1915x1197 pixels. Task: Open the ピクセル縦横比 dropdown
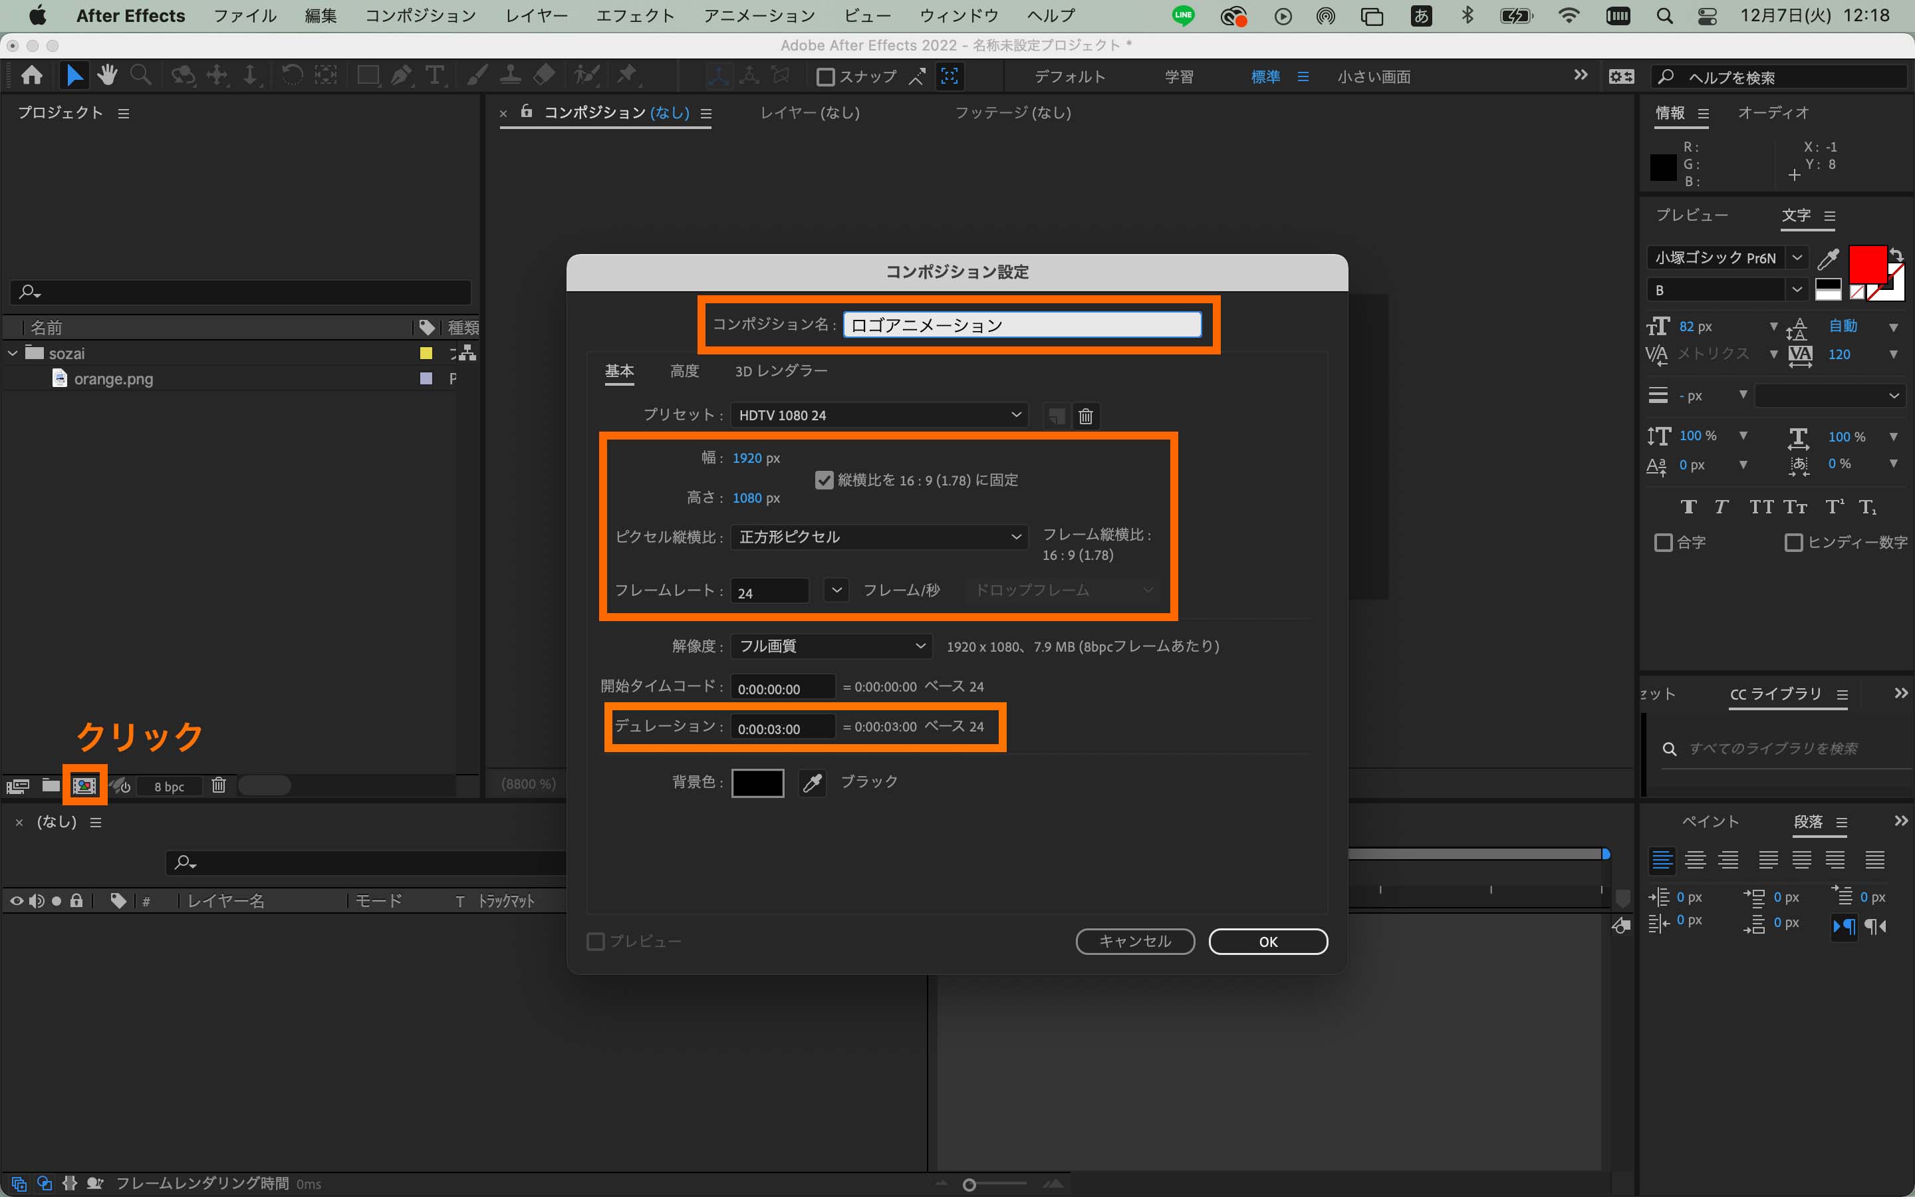click(x=878, y=537)
